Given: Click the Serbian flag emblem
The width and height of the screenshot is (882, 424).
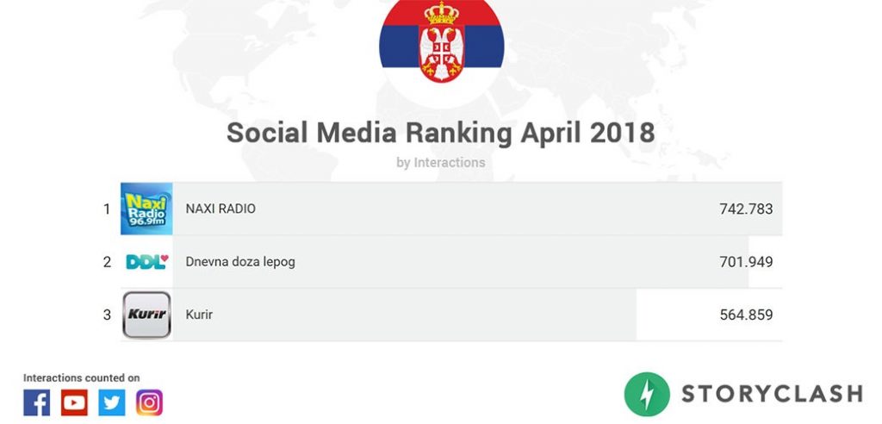Looking at the screenshot, I should (442, 42).
